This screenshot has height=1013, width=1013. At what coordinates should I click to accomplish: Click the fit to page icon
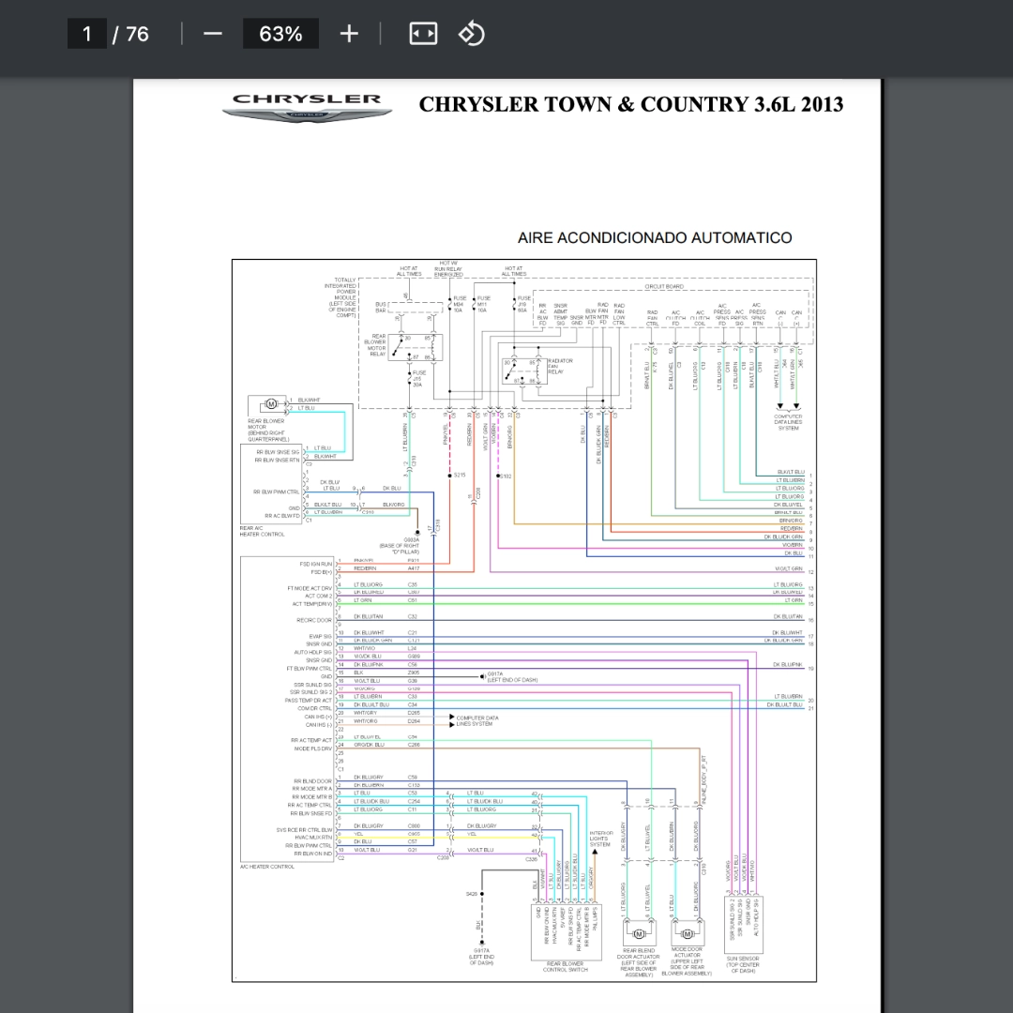(423, 34)
